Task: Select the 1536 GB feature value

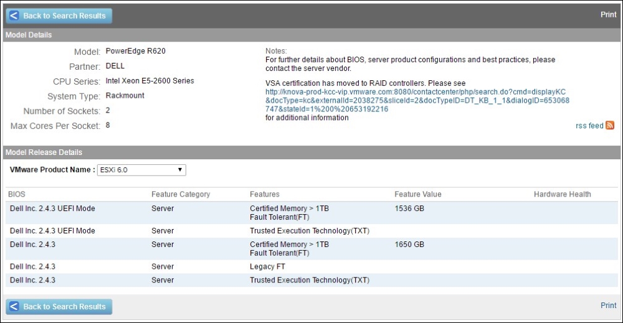Action: [x=409, y=208]
